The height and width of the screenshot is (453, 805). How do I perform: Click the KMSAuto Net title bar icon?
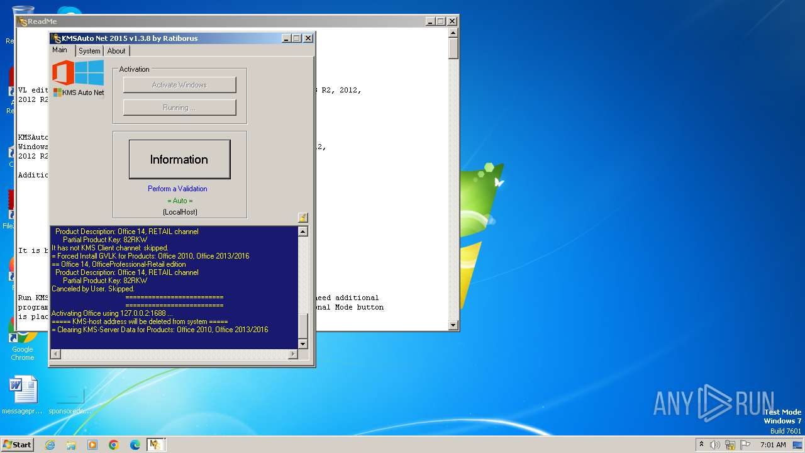pos(56,38)
